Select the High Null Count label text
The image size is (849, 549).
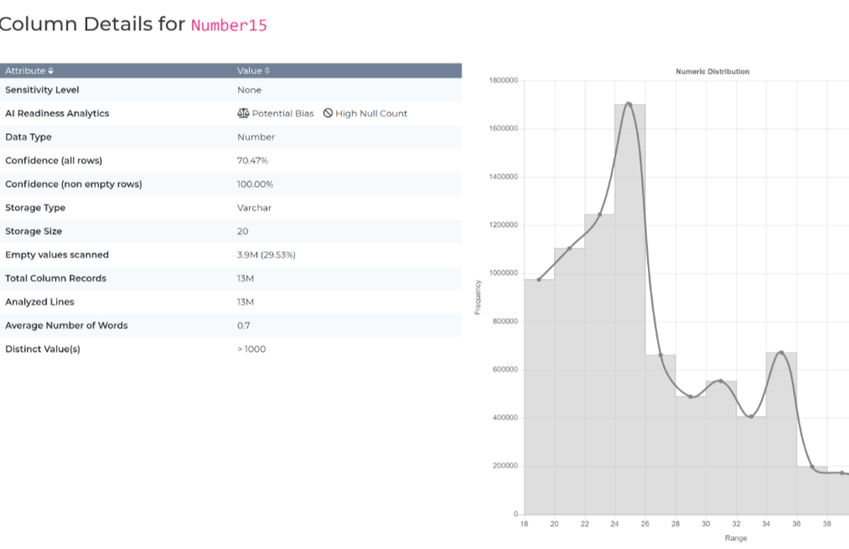coord(371,113)
